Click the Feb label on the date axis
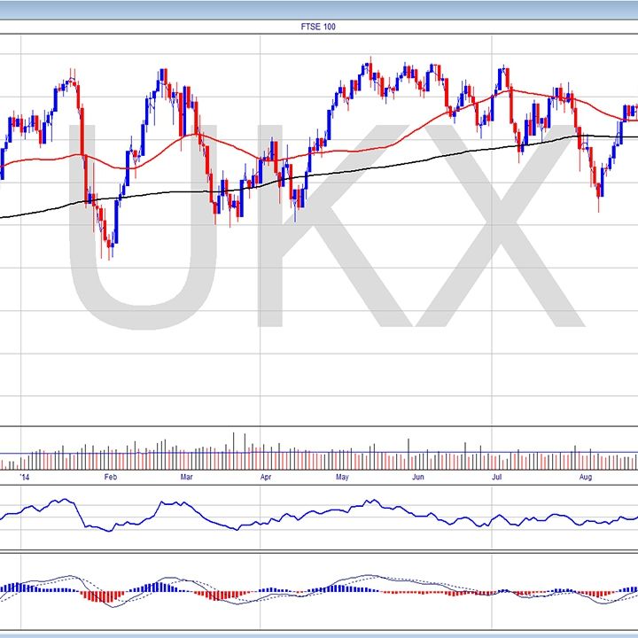This screenshot has width=638, height=638. 111,476
